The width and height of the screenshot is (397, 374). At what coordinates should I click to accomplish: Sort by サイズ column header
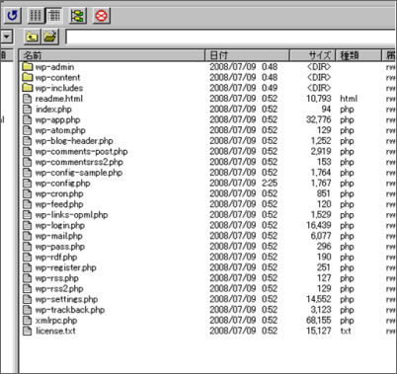click(x=312, y=55)
